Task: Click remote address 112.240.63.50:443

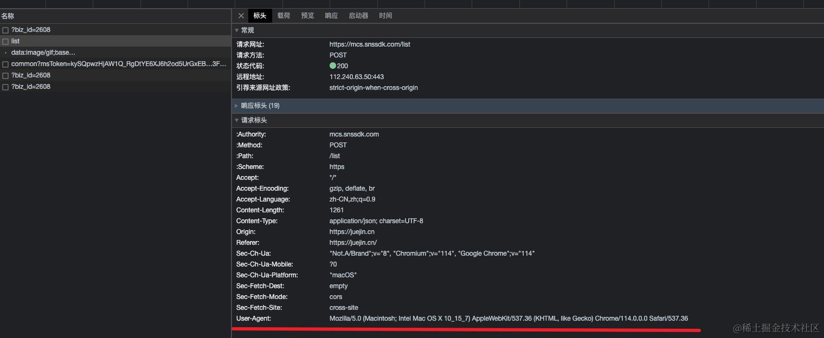Action: tap(357, 77)
